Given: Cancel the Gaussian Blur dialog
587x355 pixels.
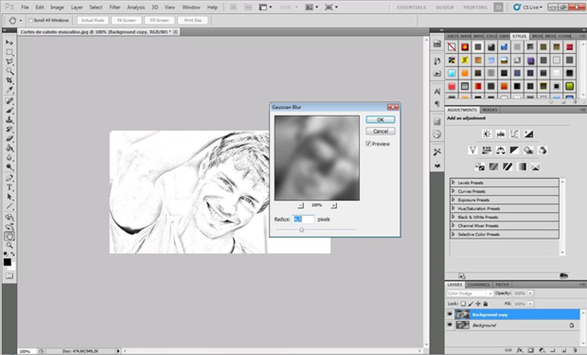Looking at the screenshot, I should pos(380,131).
